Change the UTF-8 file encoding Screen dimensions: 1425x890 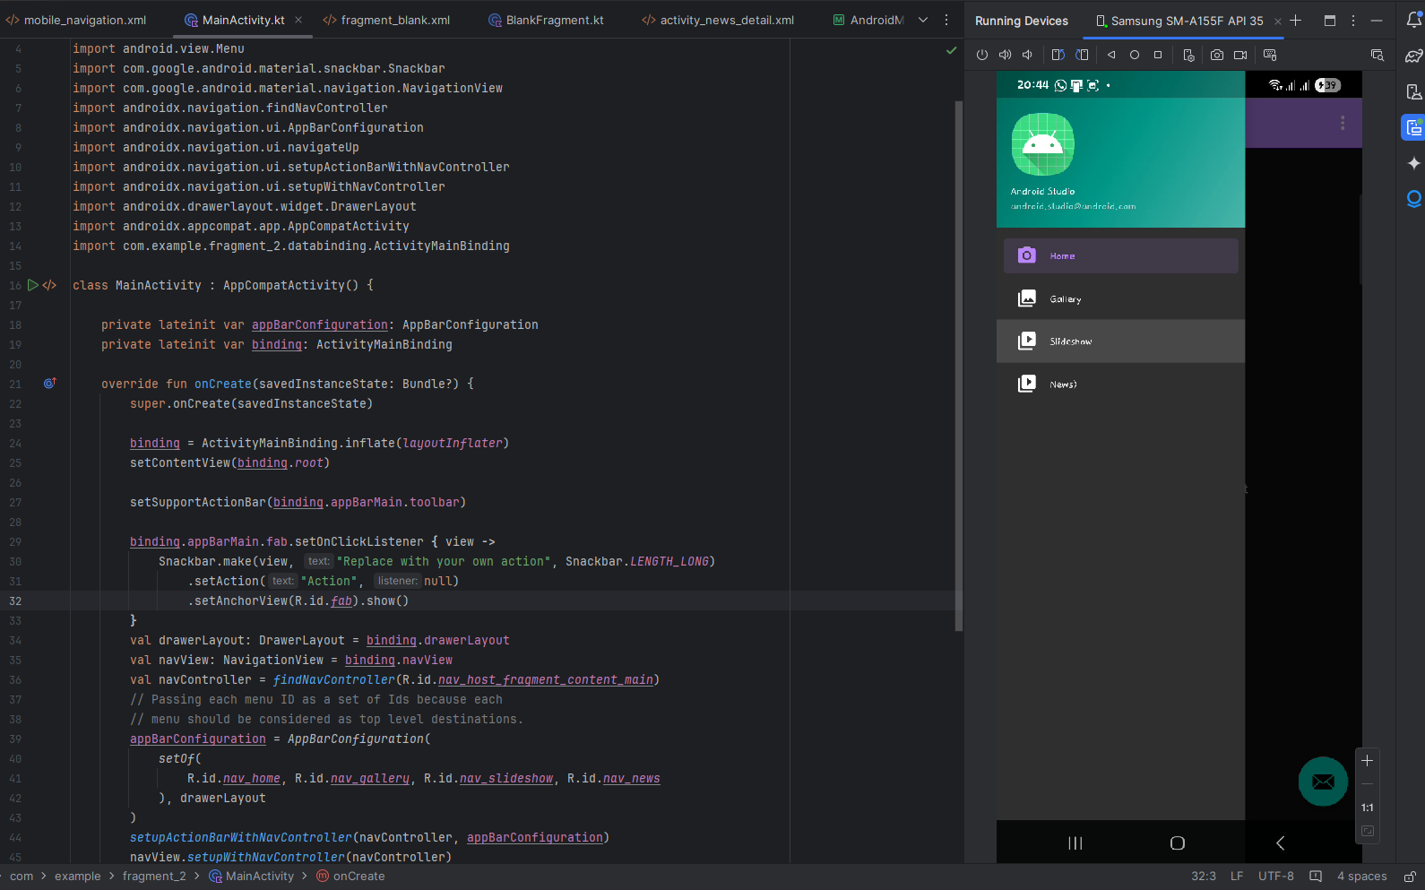(1276, 877)
